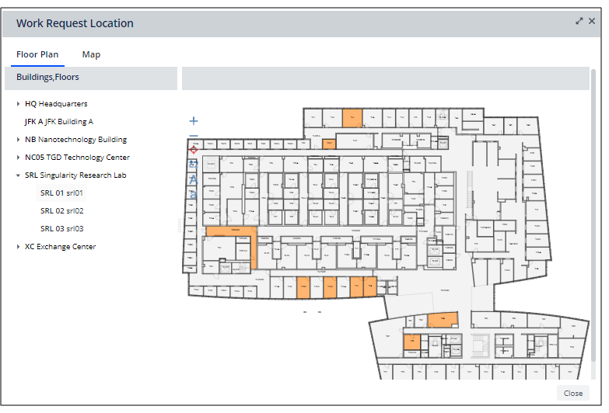Zoom in on the floor plan

pos(194,121)
